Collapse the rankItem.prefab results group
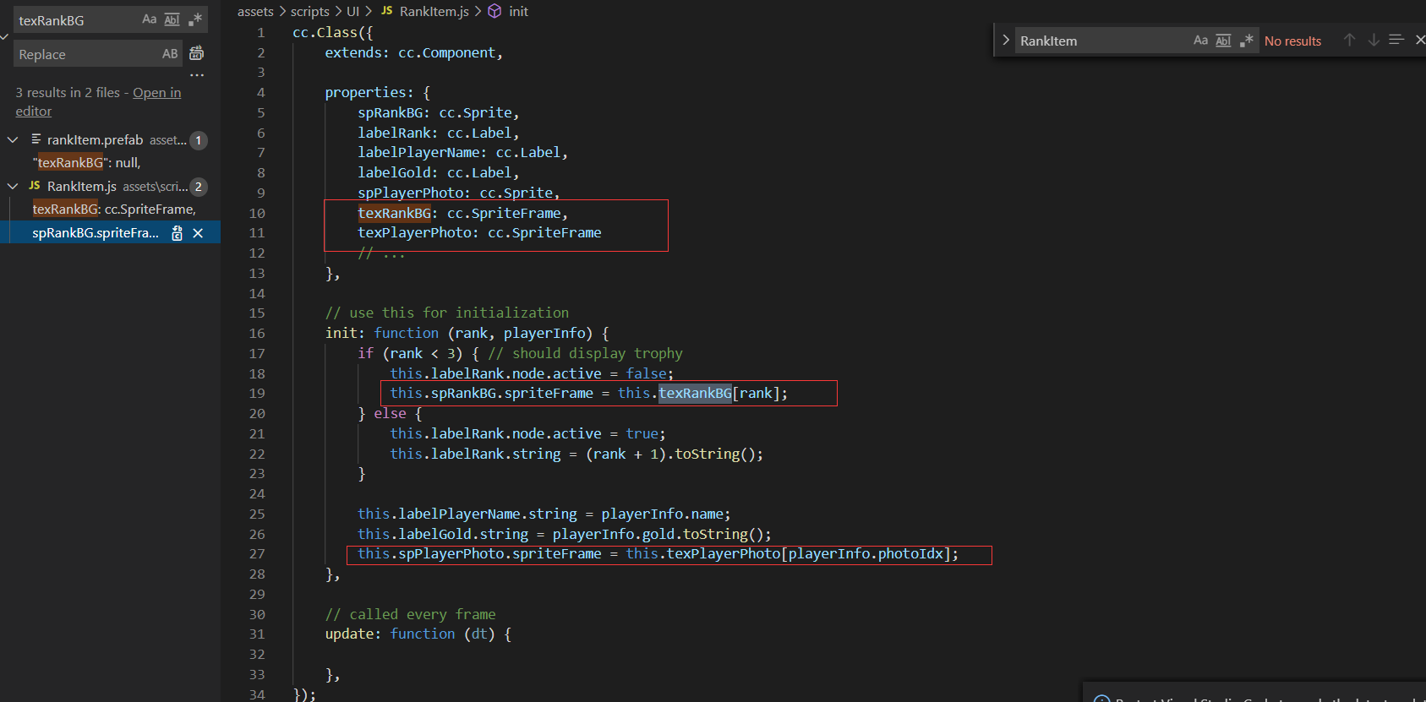This screenshot has width=1426, height=702. (x=13, y=139)
